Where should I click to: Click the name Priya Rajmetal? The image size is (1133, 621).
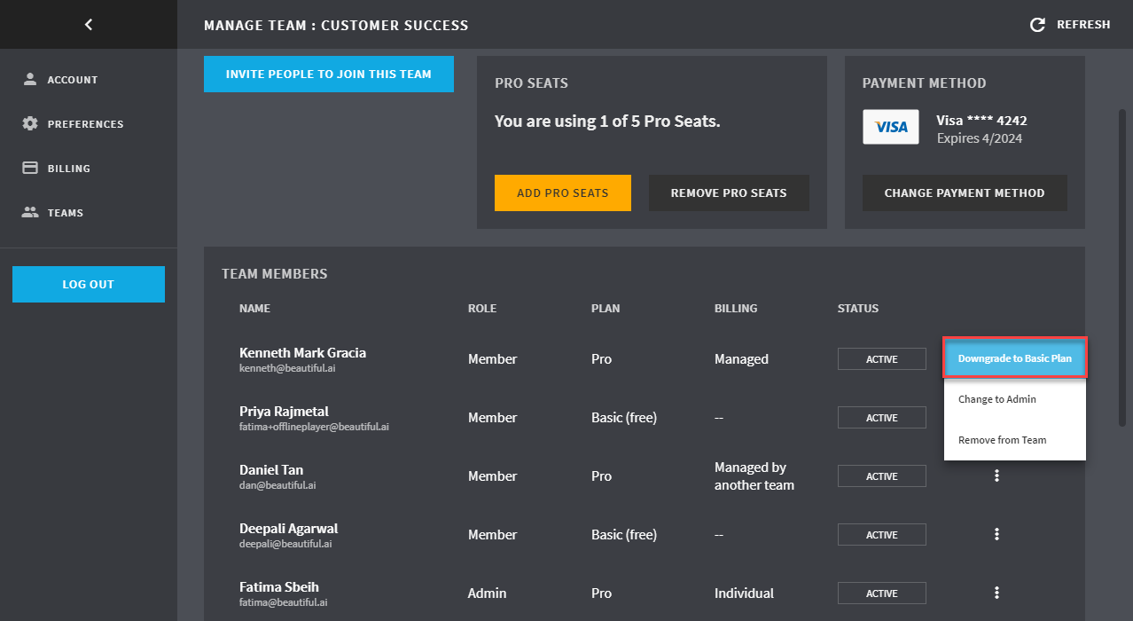tap(284, 411)
